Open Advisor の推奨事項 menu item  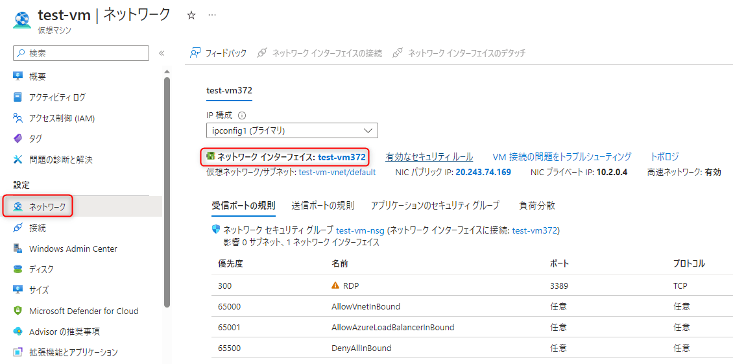click(64, 332)
